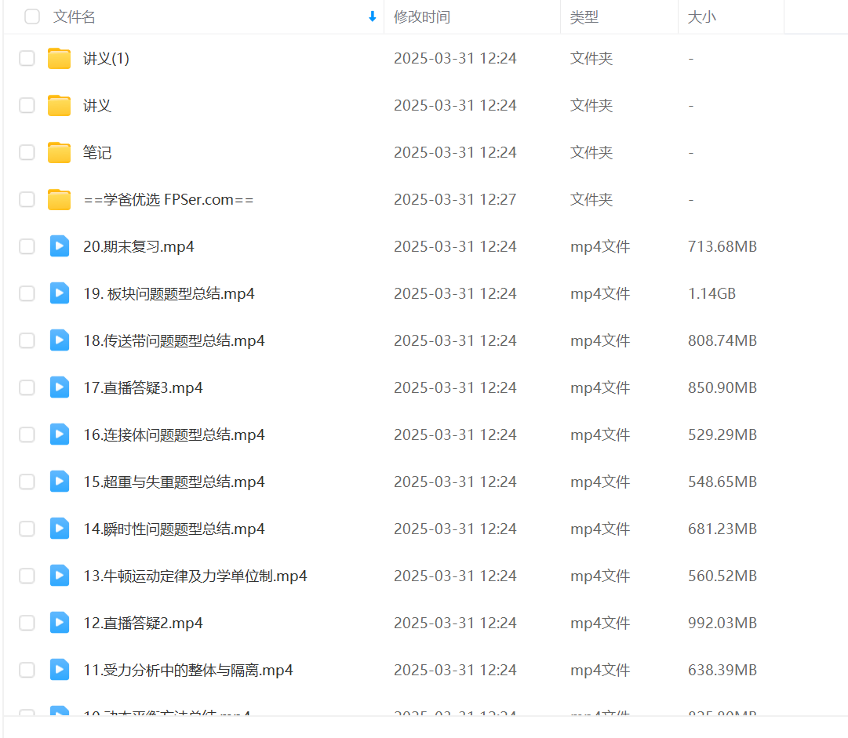
Task: Click the size value 1.14GB
Action: click(712, 293)
